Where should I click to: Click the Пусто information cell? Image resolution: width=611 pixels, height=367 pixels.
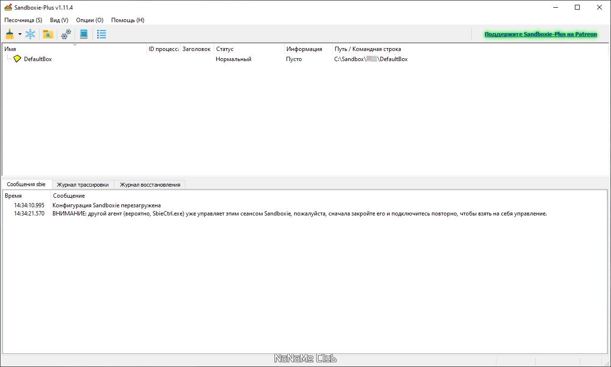294,59
